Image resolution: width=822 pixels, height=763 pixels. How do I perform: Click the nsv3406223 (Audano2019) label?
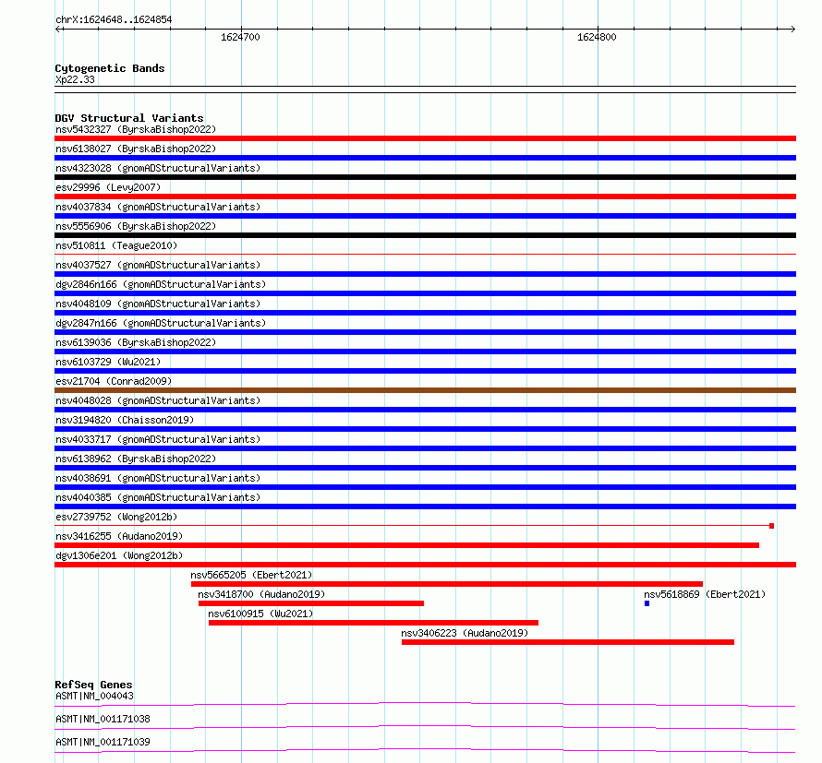465,633
